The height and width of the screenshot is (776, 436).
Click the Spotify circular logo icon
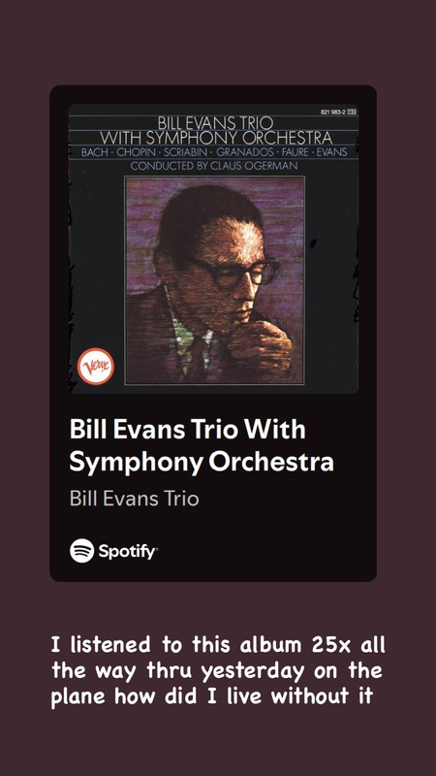[x=81, y=550]
